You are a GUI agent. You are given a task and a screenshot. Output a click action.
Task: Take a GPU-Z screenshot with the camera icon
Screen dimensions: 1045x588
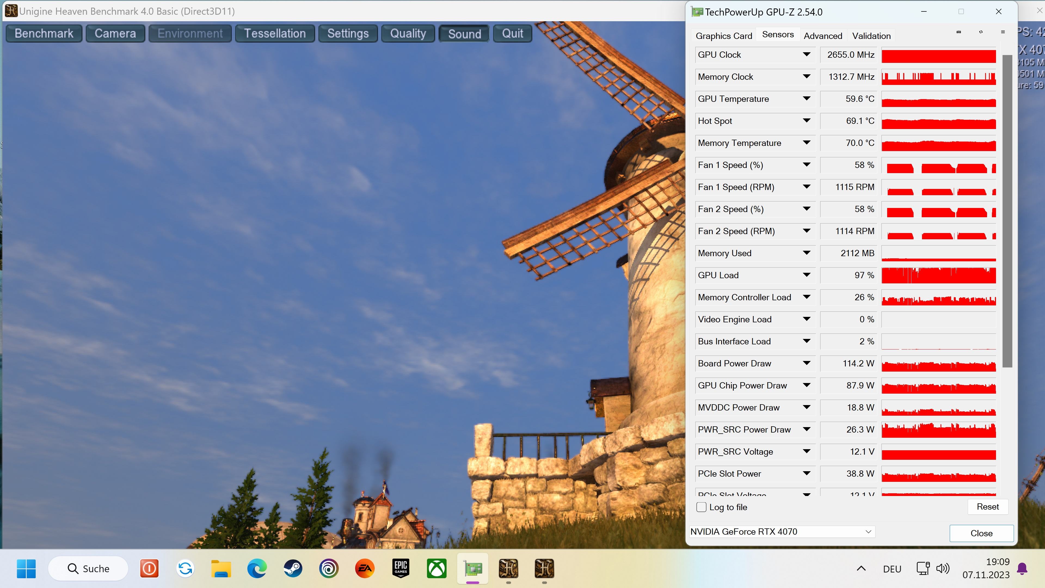pos(958,32)
